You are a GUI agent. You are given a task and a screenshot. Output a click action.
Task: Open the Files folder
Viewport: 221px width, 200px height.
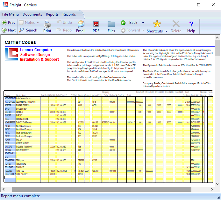pyautogui.click(x=111, y=26)
